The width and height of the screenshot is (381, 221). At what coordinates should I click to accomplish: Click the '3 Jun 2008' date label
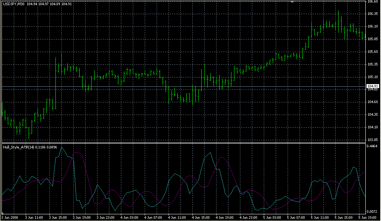coord(10,217)
